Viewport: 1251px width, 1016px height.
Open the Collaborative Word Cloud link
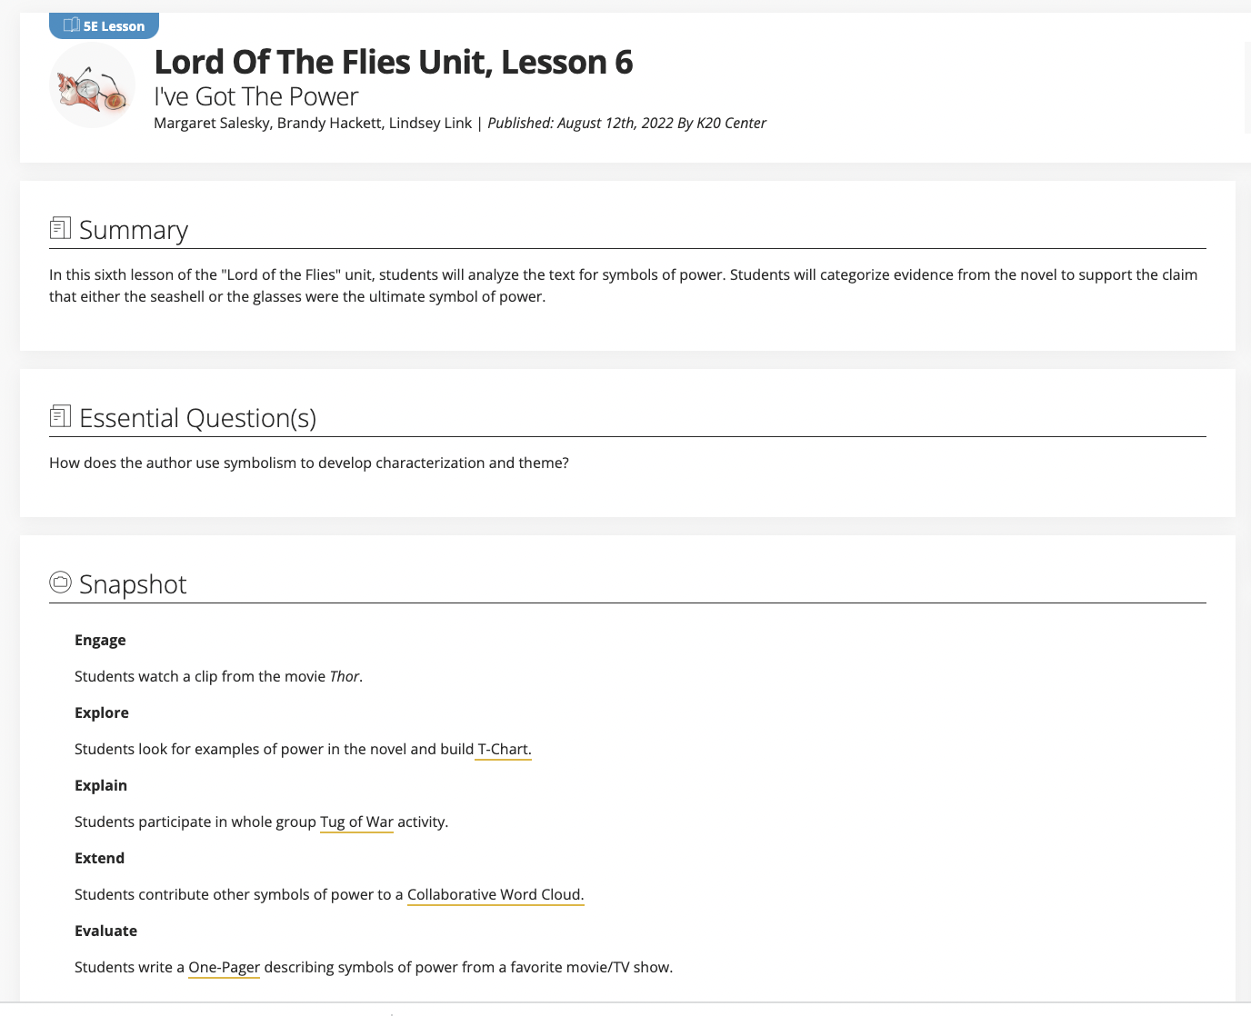pyautogui.click(x=495, y=894)
